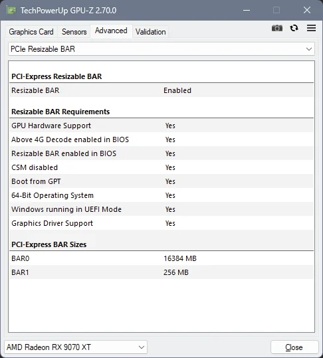Click the 'BAR1' label
The image size is (323, 358).
tap(20, 272)
